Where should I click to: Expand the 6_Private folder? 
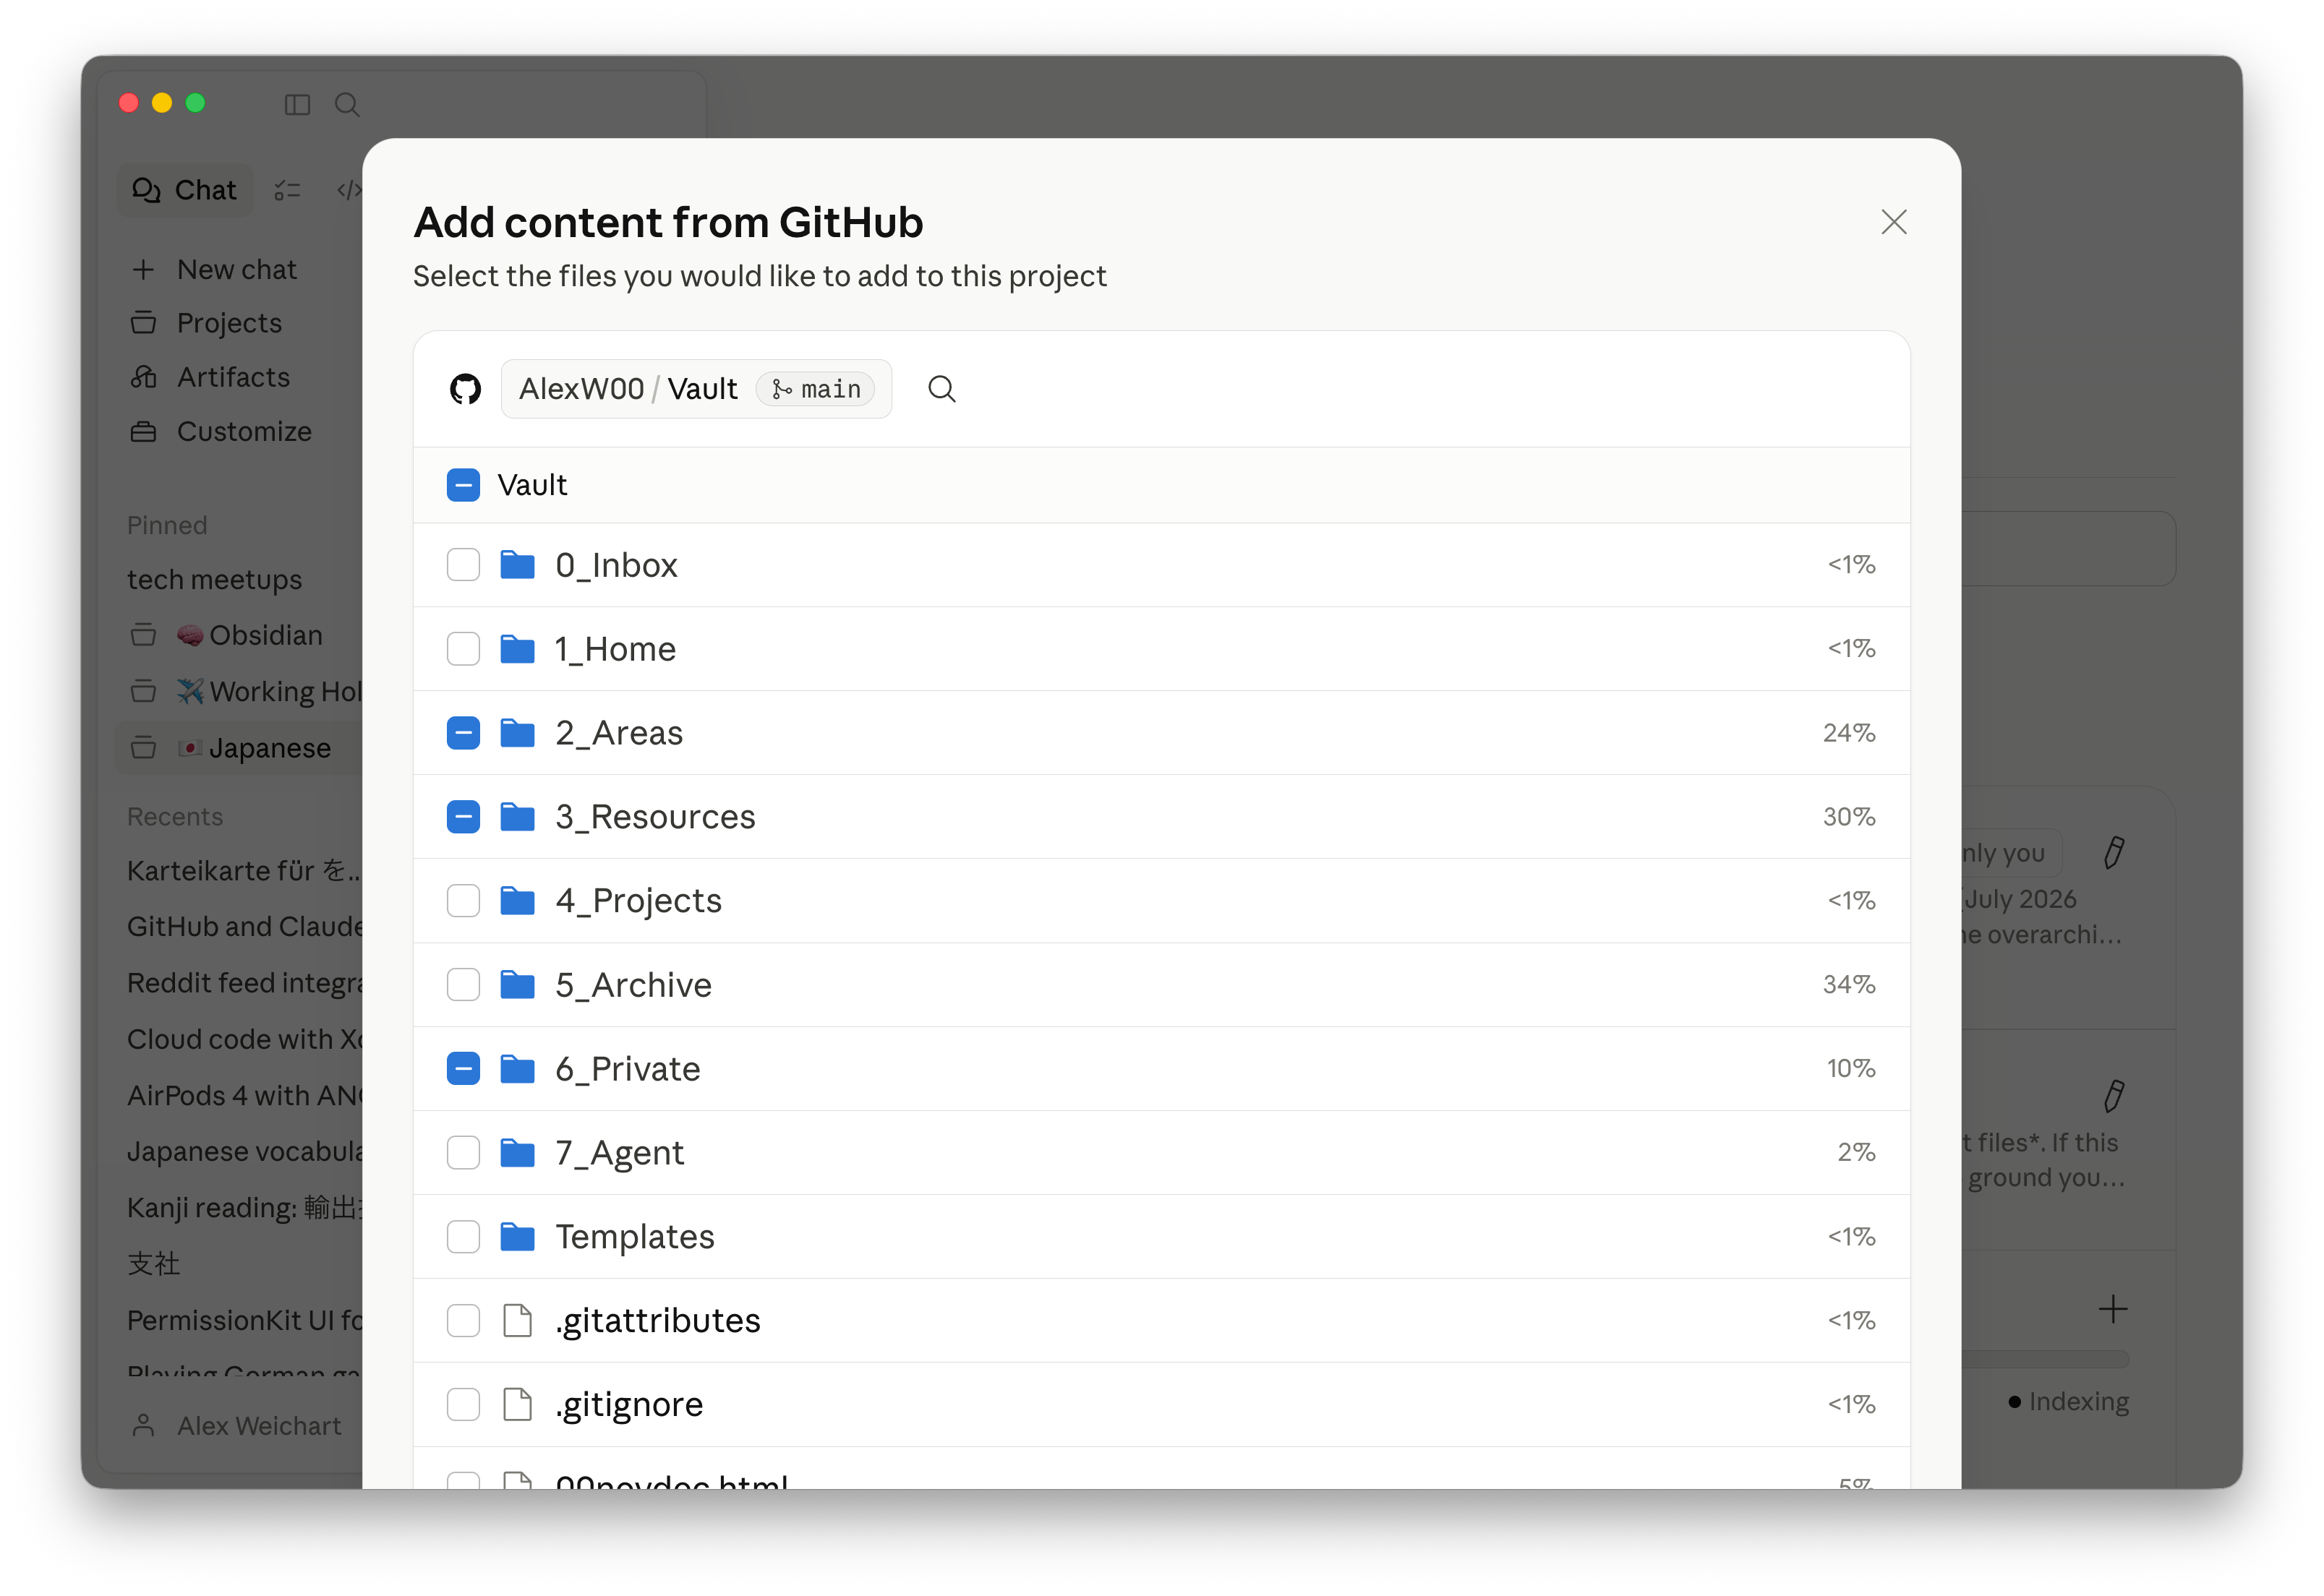(x=627, y=1069)
